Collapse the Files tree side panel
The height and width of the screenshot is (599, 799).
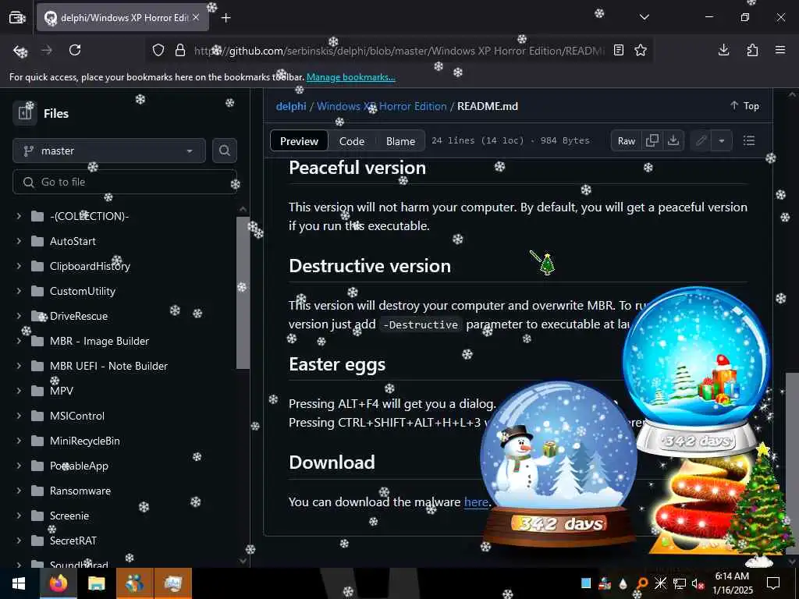pos(24,113)
